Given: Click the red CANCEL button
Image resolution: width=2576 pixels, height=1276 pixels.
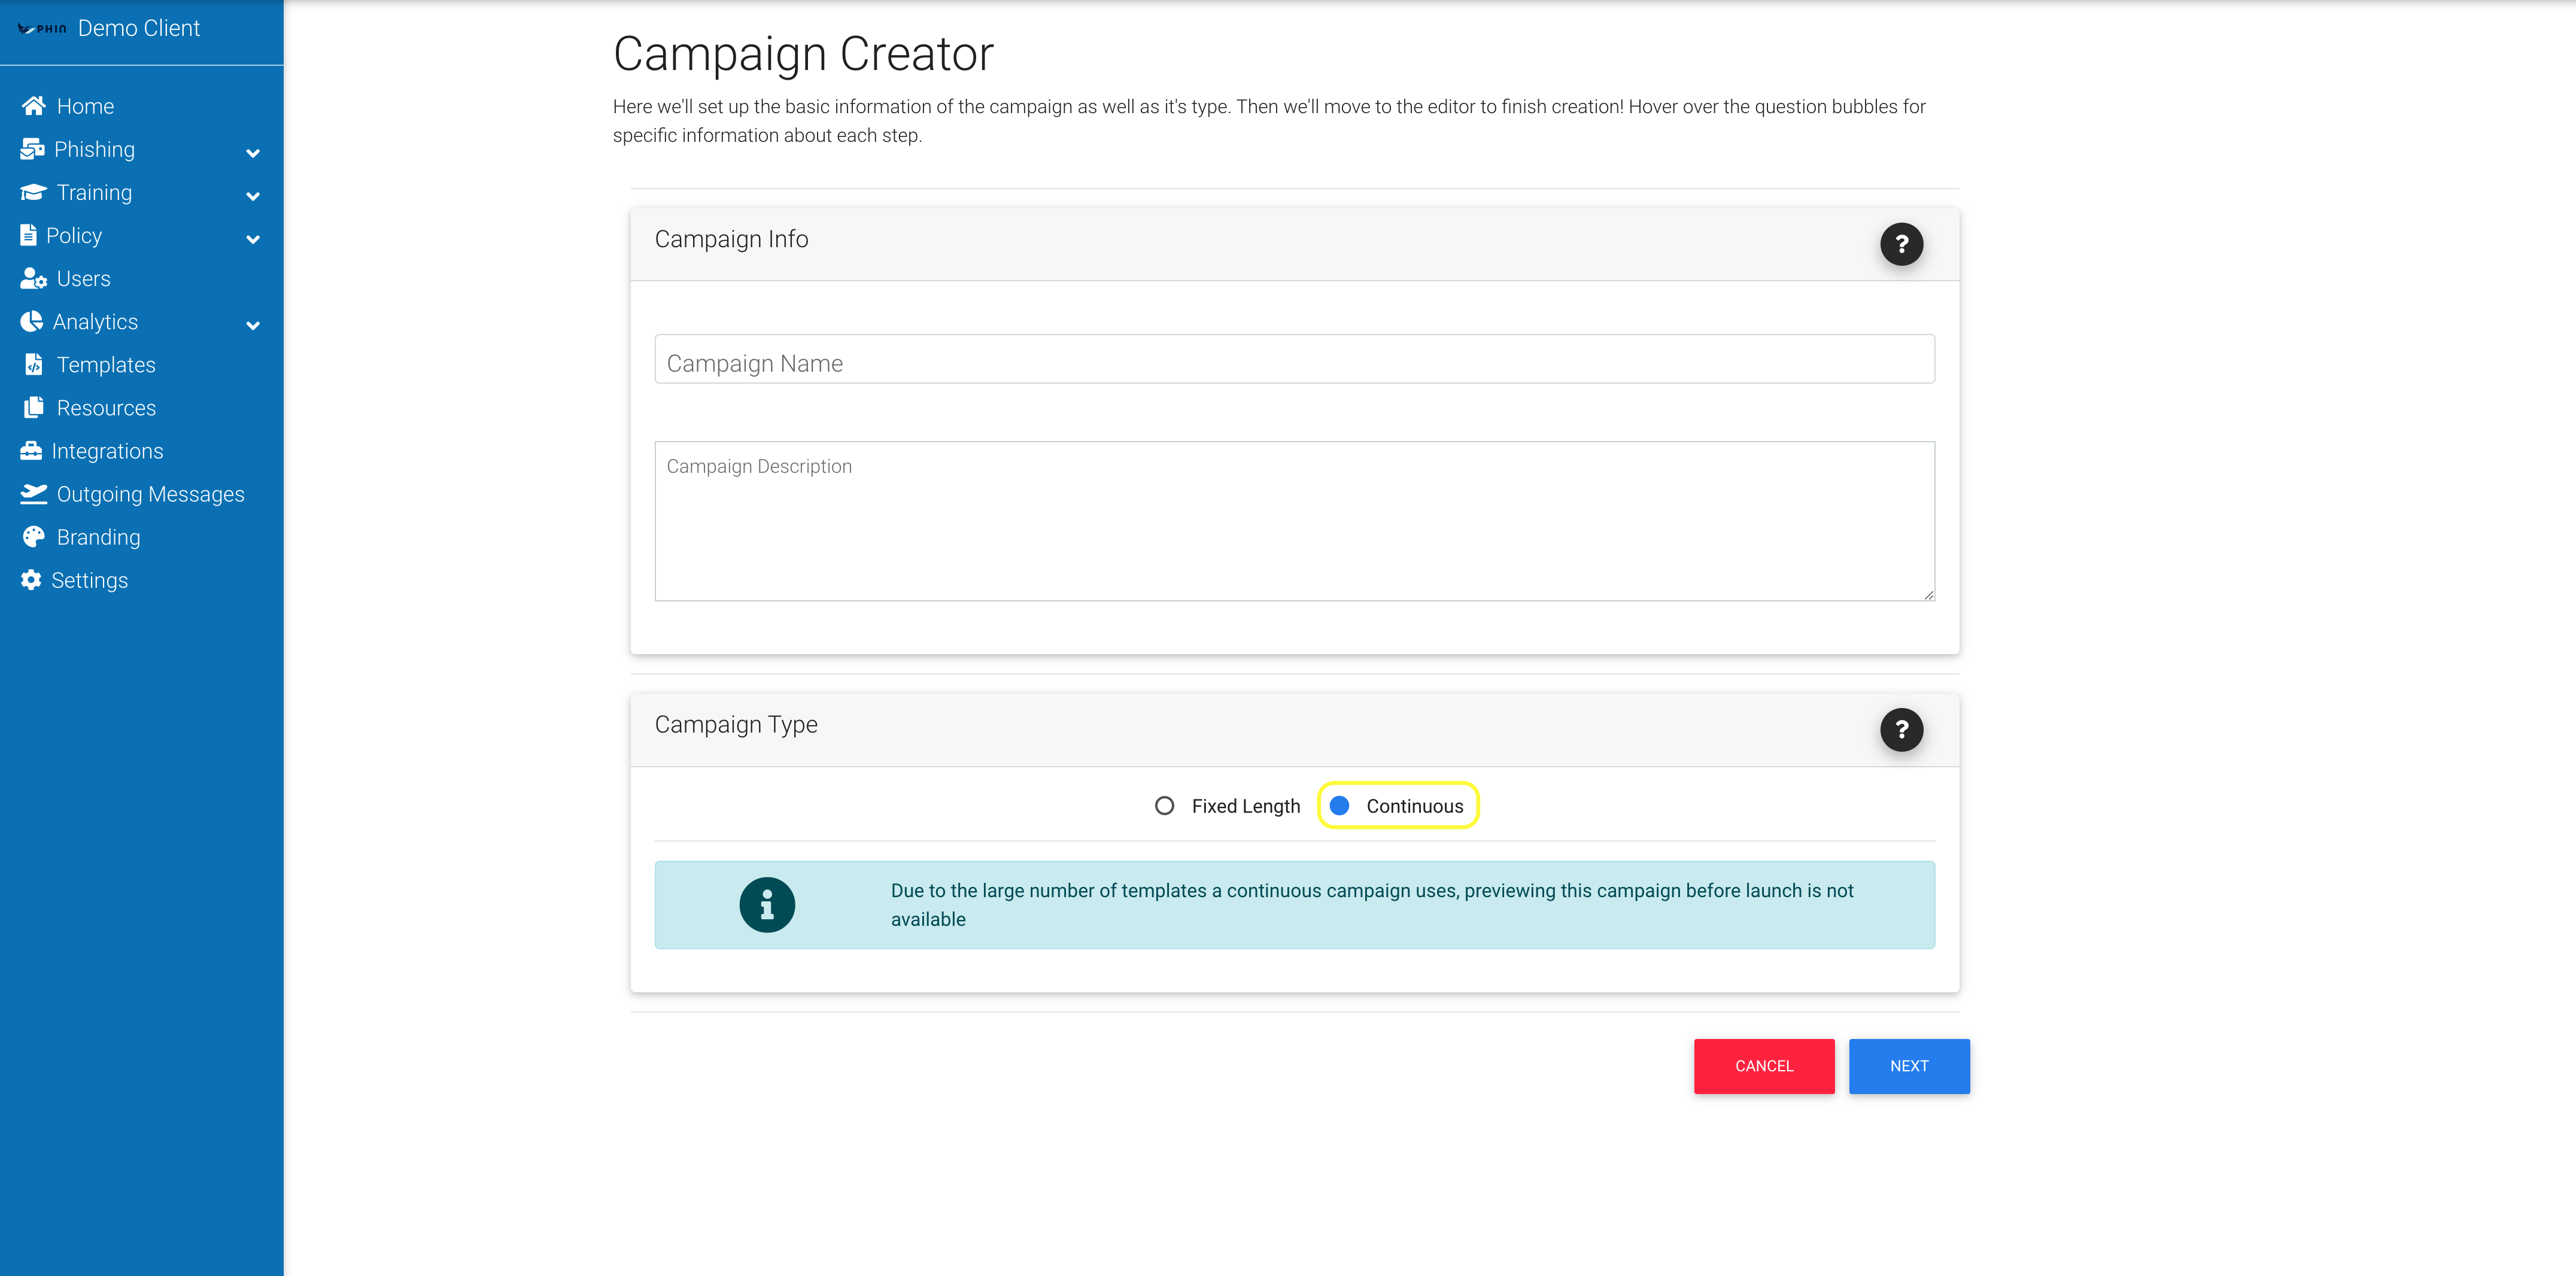Looking at the screenshot, I should point(1764,1066).
